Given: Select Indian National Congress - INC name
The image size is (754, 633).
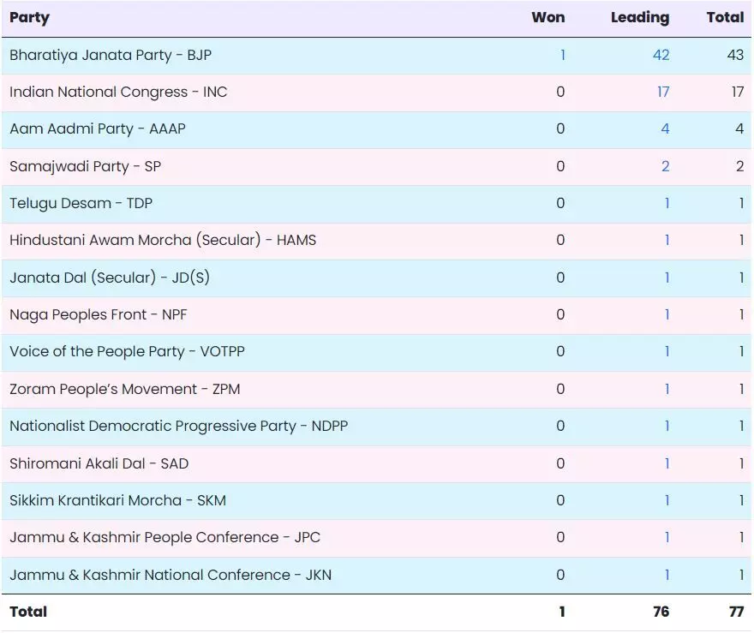Looking at the screenshot, I should pyautogui.click(x=118, y=92).
